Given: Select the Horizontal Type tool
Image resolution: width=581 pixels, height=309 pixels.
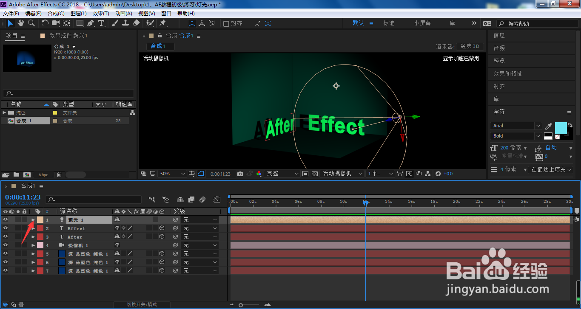Looking at the screenshot, I should click(x=101, y=23).
